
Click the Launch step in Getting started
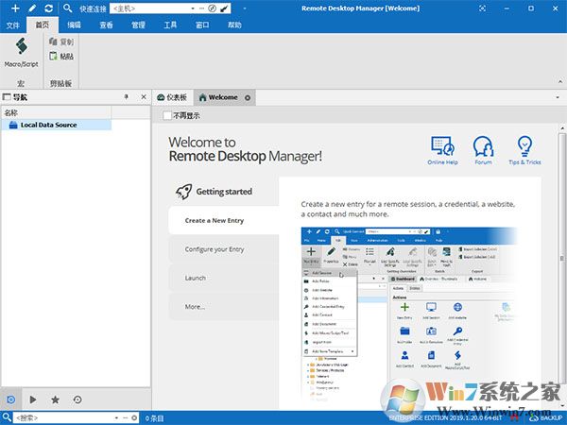click(x=196, y=278)
